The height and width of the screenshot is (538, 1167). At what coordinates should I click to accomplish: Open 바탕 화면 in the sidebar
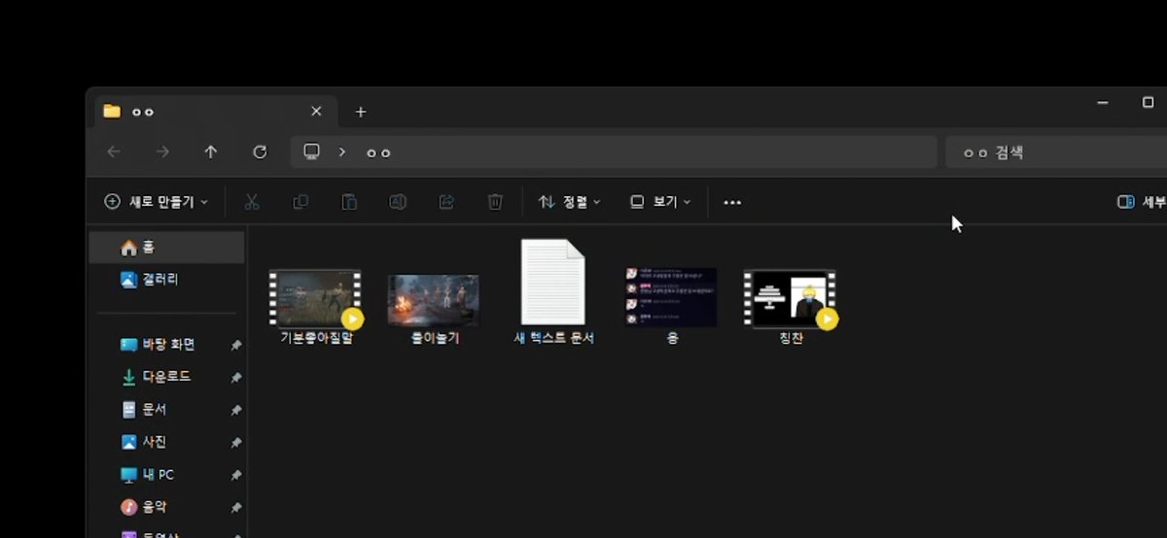click(166, 345)
